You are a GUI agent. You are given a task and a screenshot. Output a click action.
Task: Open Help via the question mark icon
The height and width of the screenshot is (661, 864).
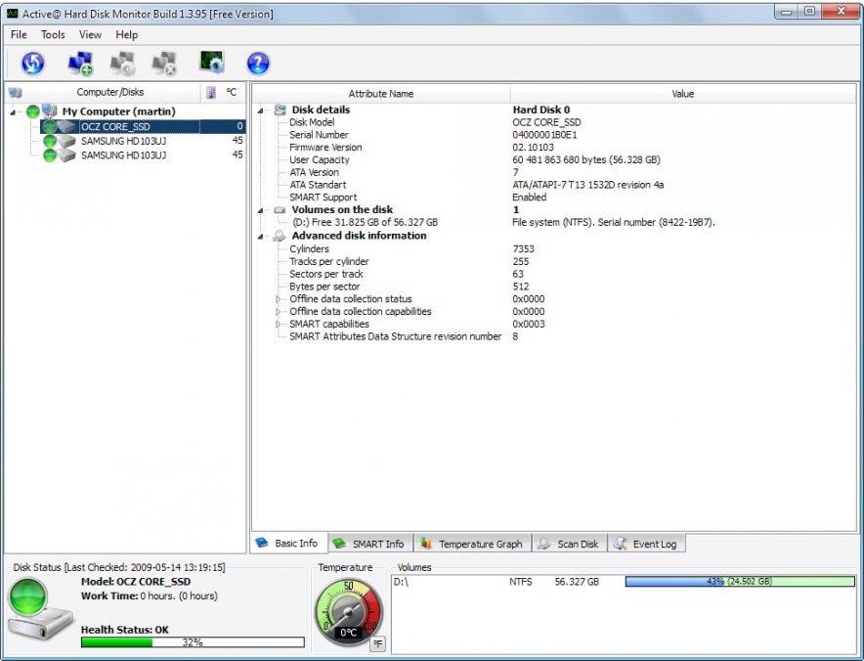tap(258, 65)
